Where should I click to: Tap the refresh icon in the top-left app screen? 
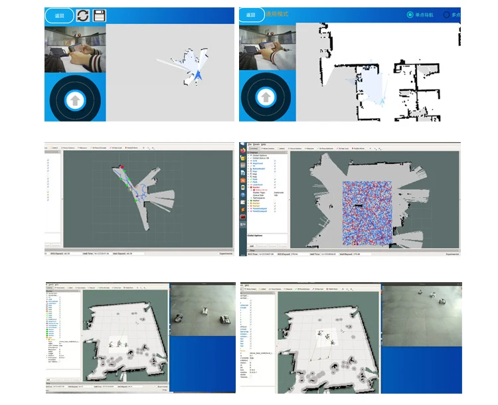(x=83, y=15)
